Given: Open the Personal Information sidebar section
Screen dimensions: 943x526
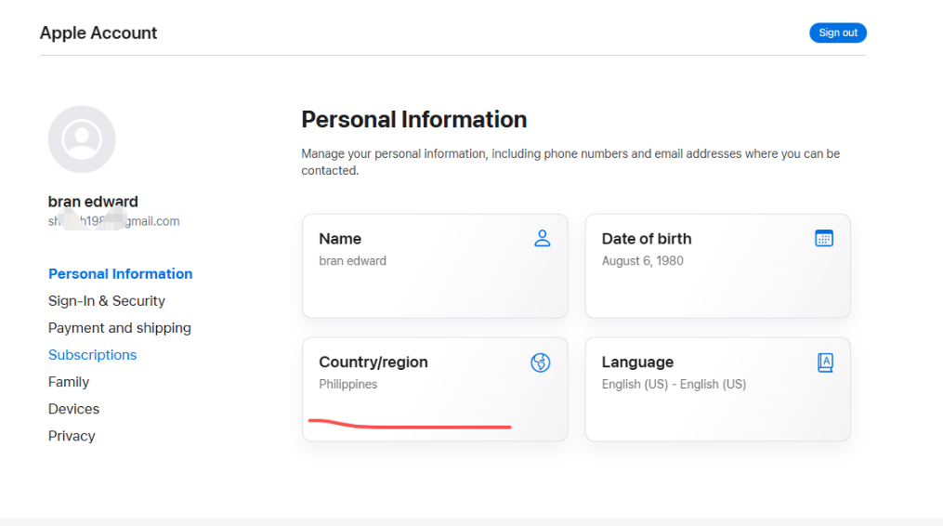Looking at the screenshot, I should click(x=120, y=274).
